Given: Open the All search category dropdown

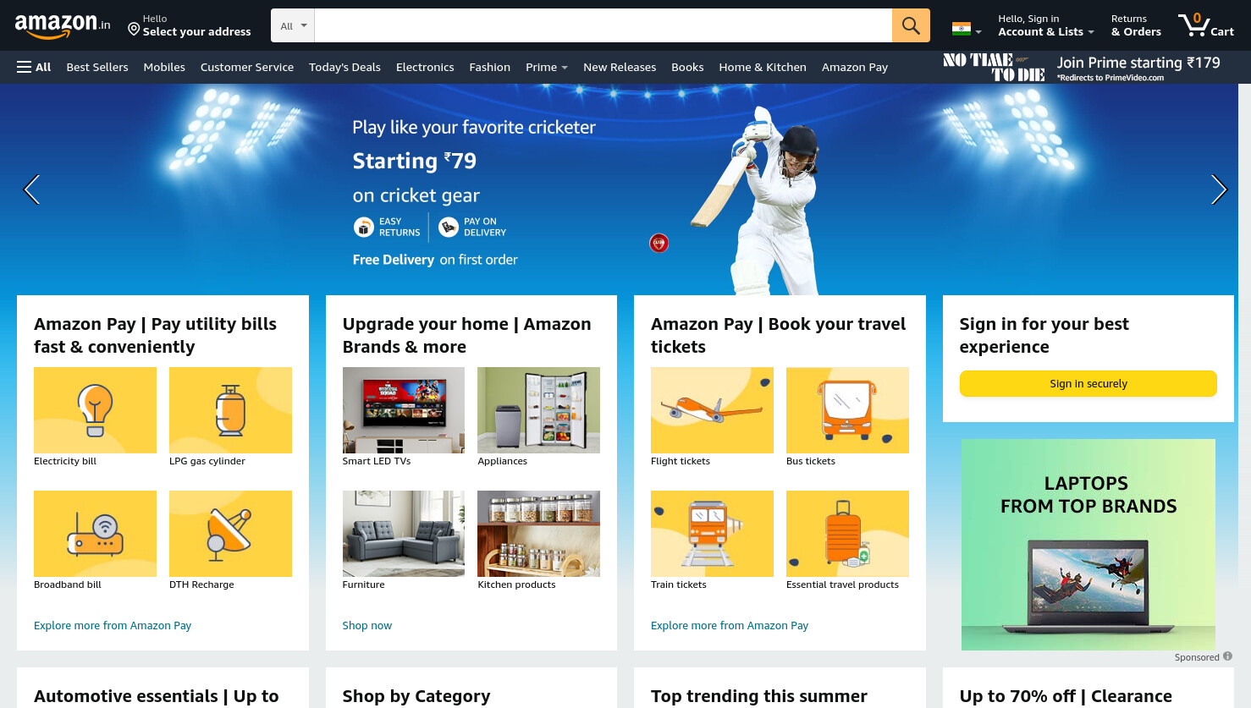Looking at the screenshot, I should (x=293, y=25).
